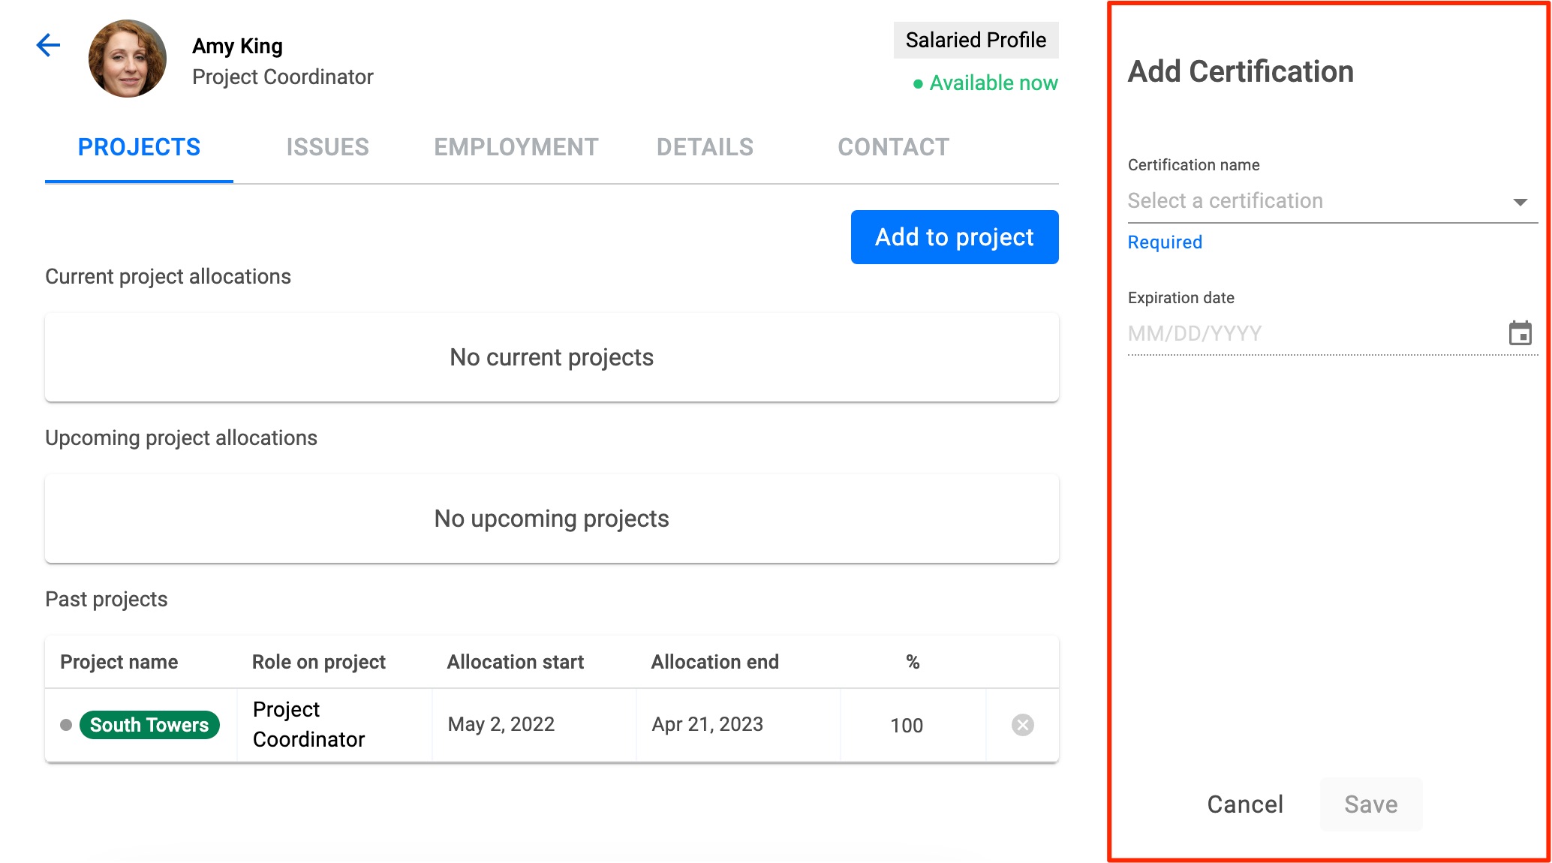Click the Salaried Profile badge
This screenshot has height=863, width=1552.
[976, 40]
